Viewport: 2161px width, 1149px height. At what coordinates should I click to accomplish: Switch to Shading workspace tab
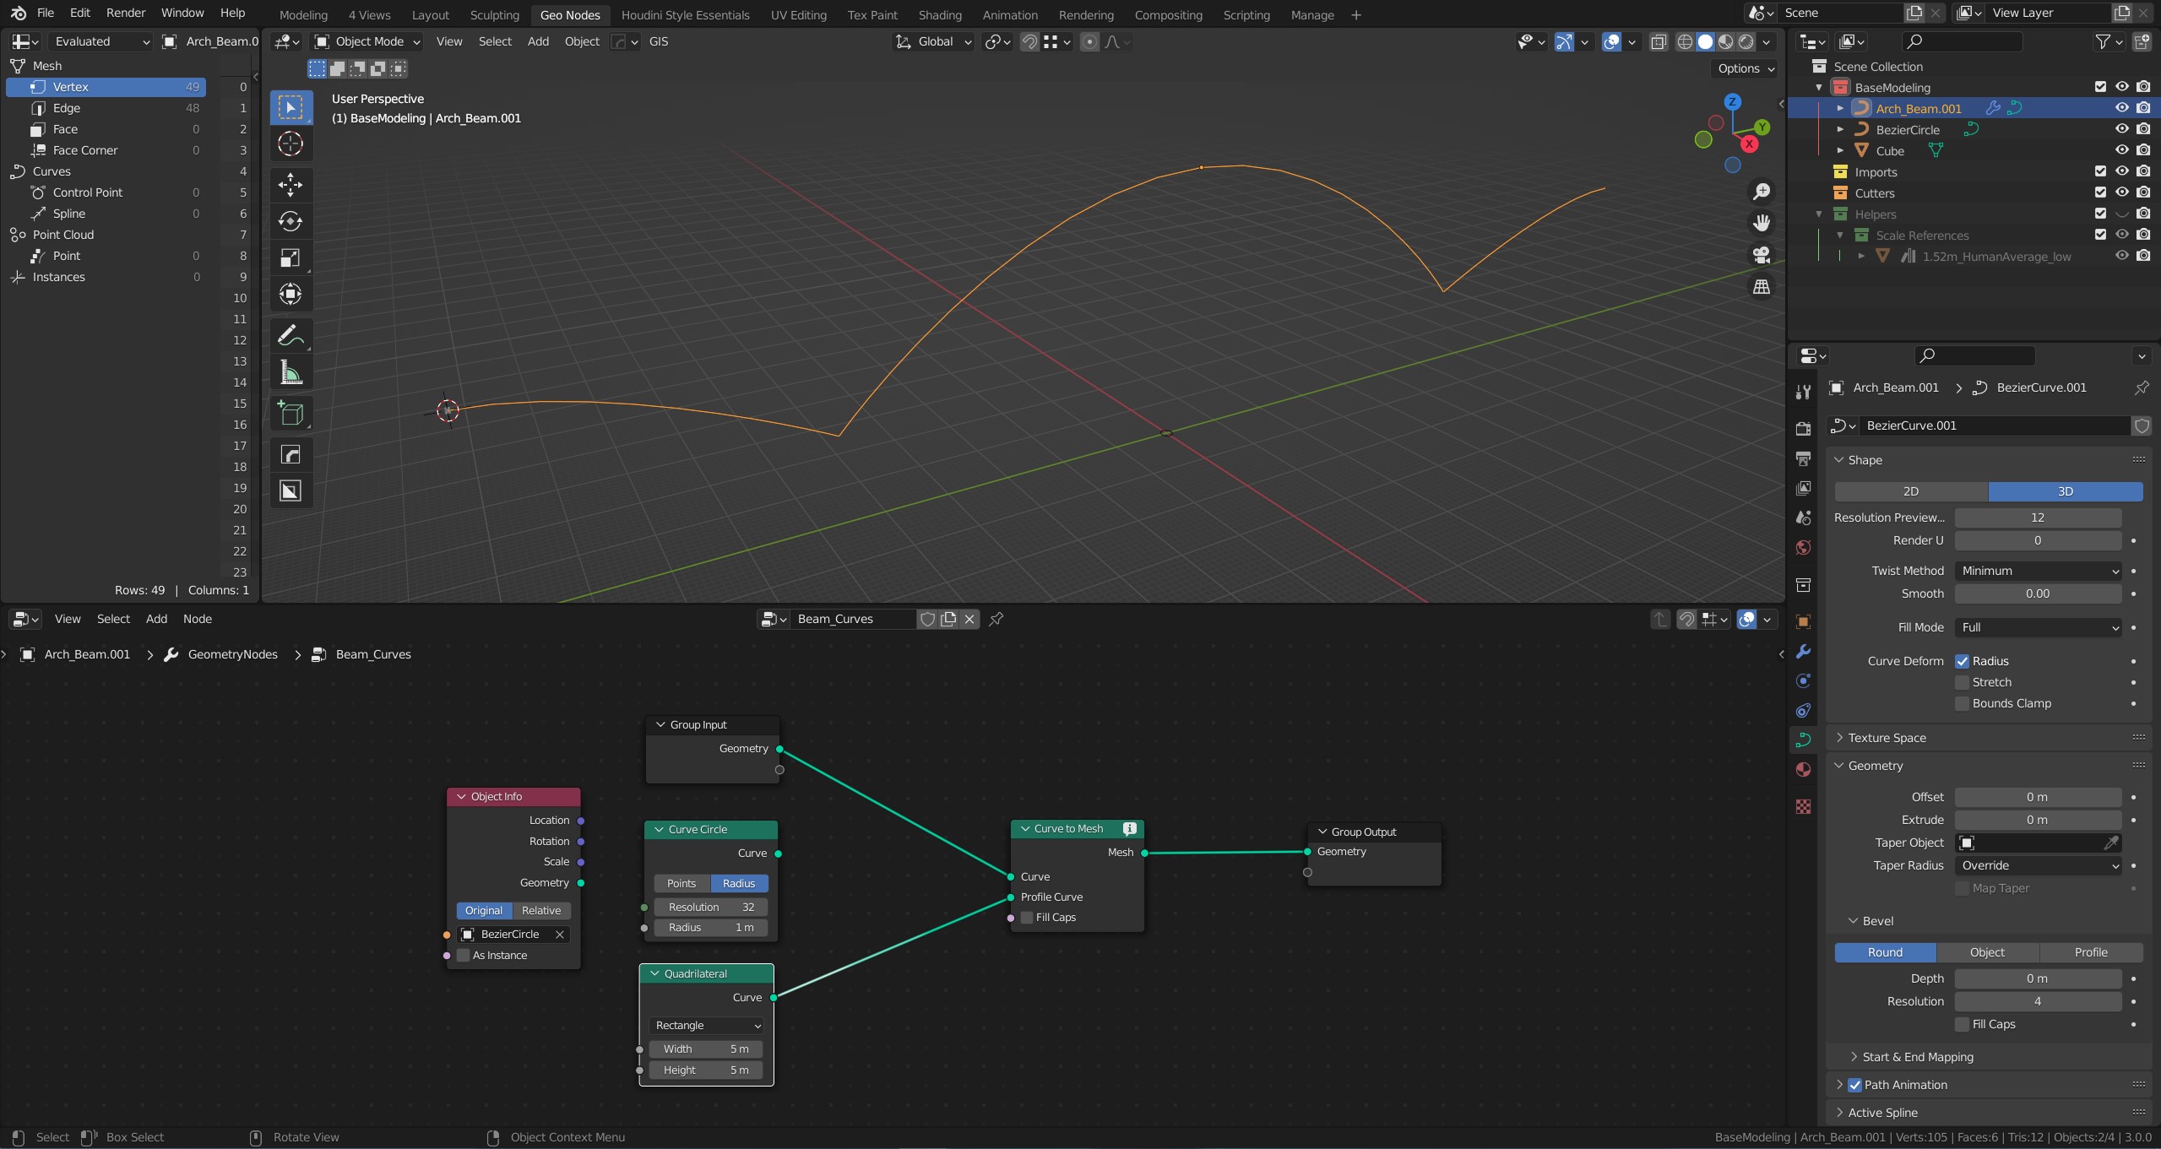click(940, 15)
